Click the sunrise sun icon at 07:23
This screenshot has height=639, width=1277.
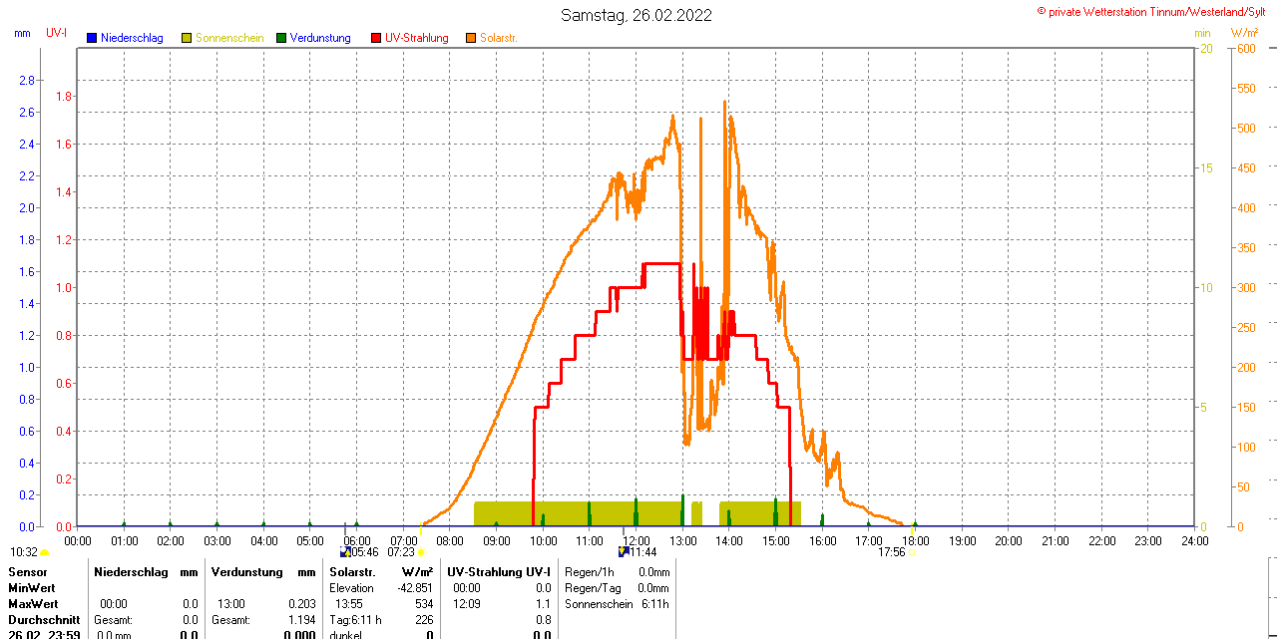point(421,552)
